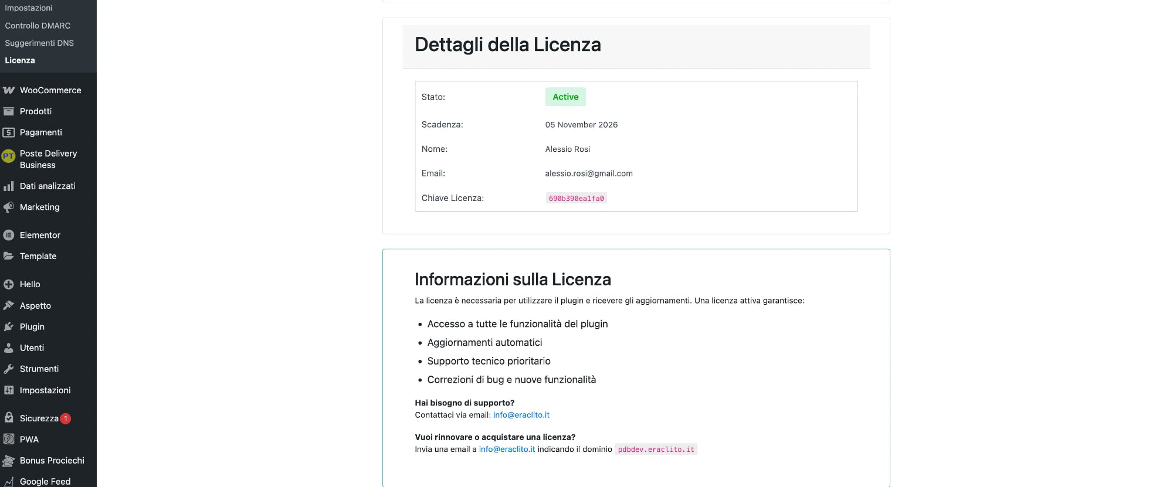Click the PWA sidebar icon

click(x=9, y=440)
